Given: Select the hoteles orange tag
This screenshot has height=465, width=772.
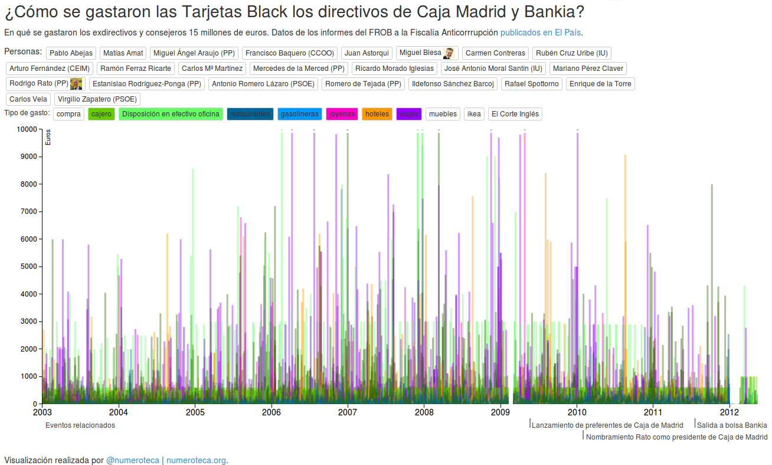Looking at the screenshot, I should point(377,114).
